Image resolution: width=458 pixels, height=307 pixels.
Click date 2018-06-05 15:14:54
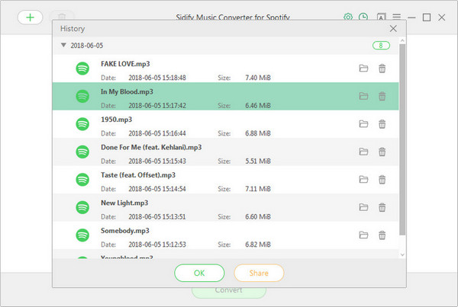coord(157,189)
